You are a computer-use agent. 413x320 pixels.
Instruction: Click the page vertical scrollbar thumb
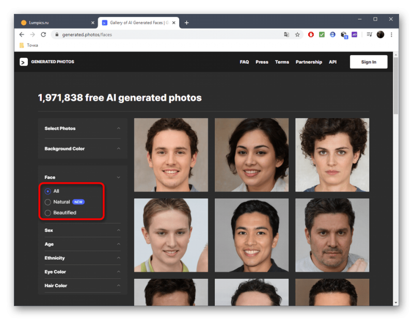coord(395,86)
